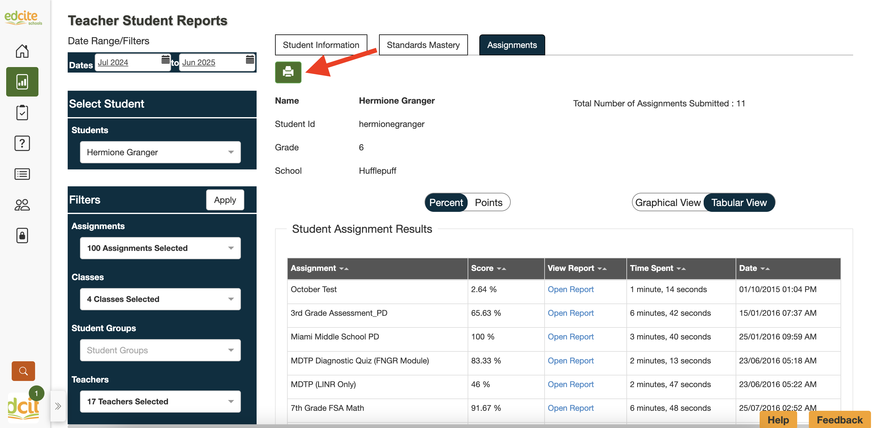
Task: Open the 4 Classes Selected dropdown
Action: click(160, 299)
